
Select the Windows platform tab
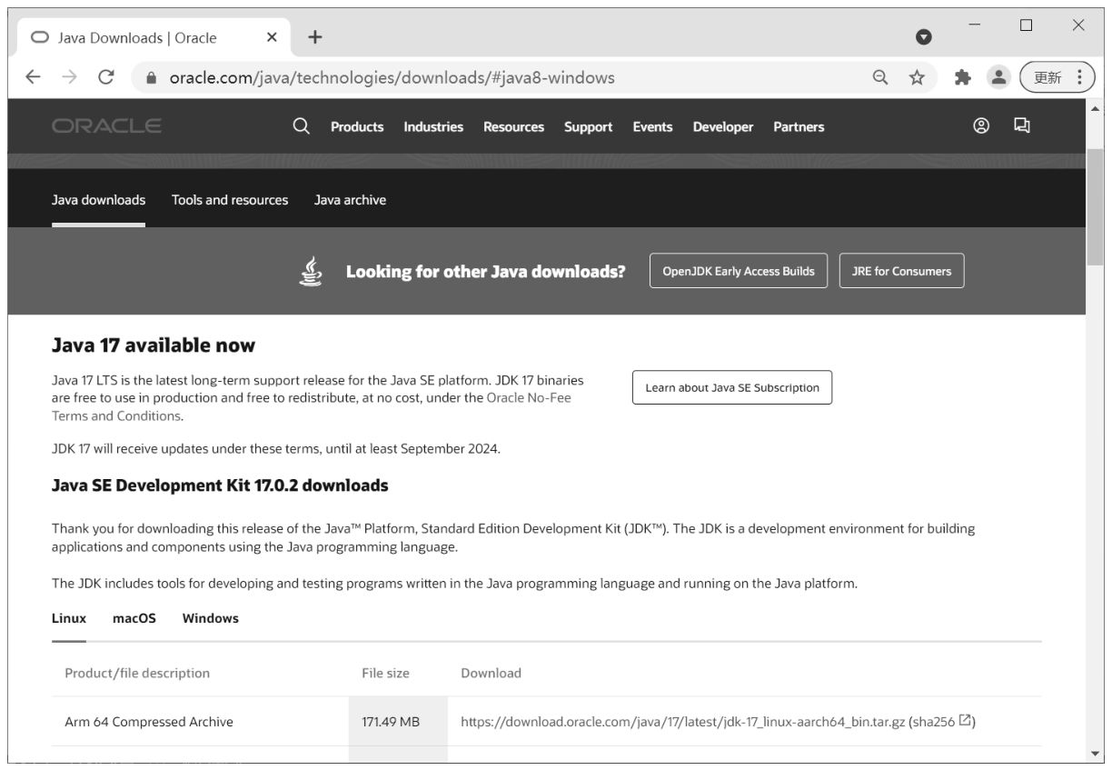tap(211, 618)
